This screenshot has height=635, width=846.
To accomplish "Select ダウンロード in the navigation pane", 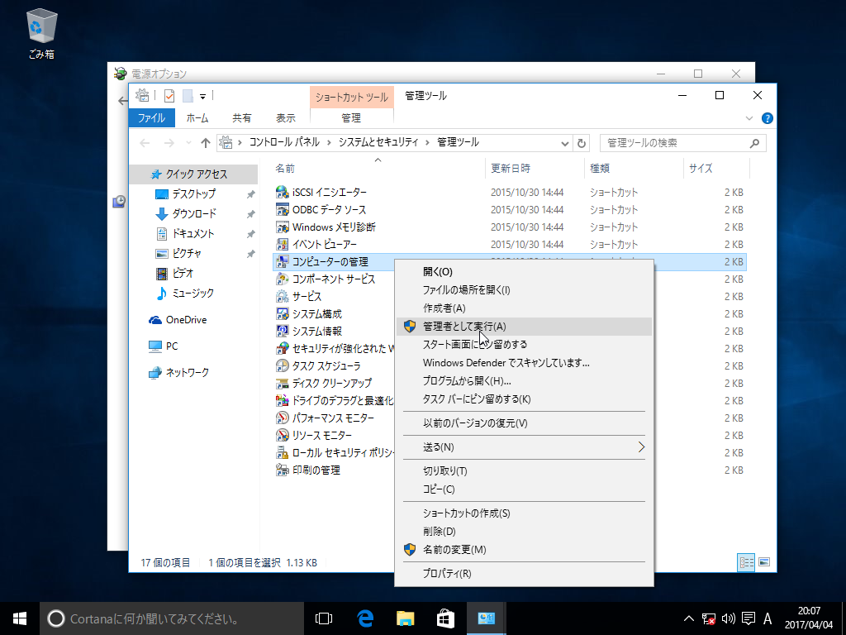I will click(194, 214).
